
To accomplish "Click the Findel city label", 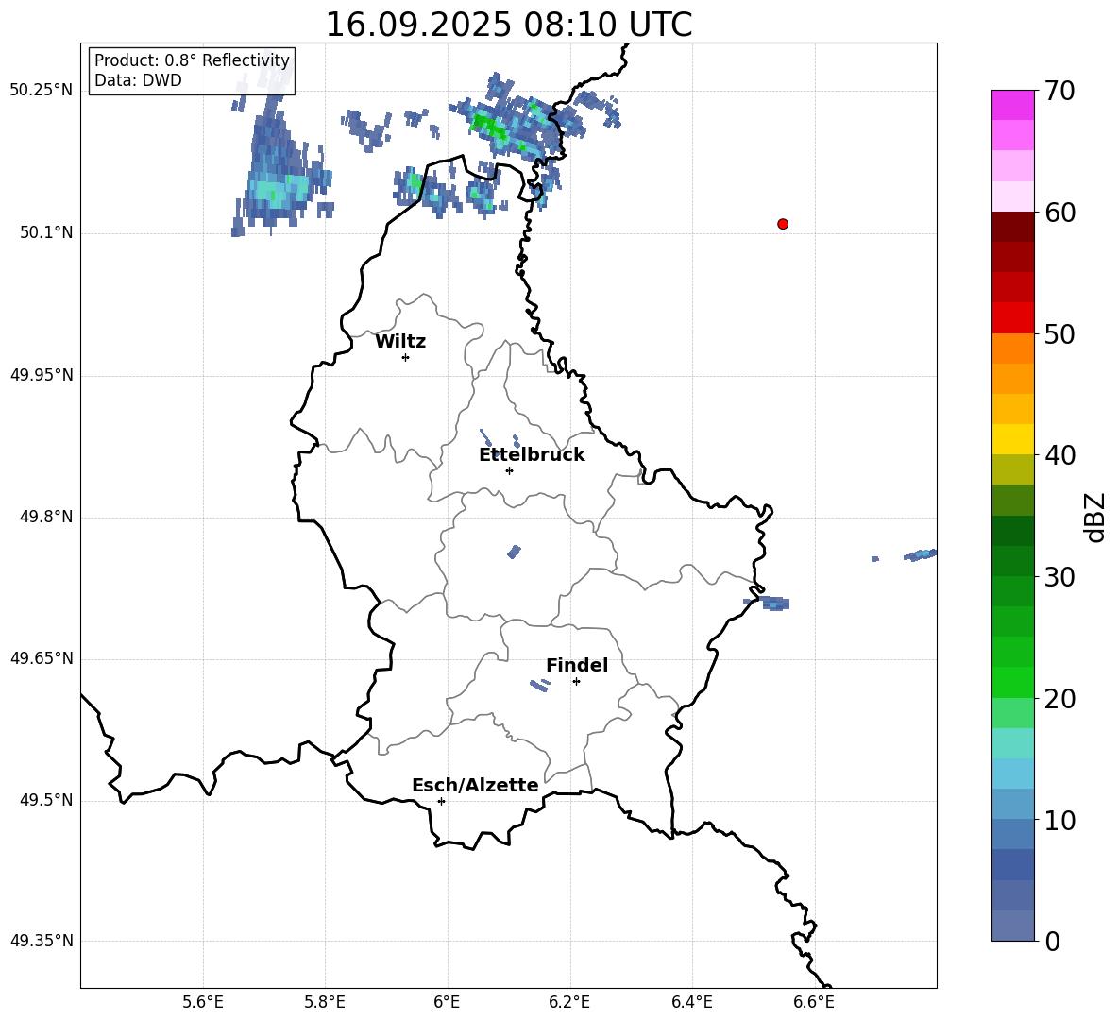I will 577,665.
